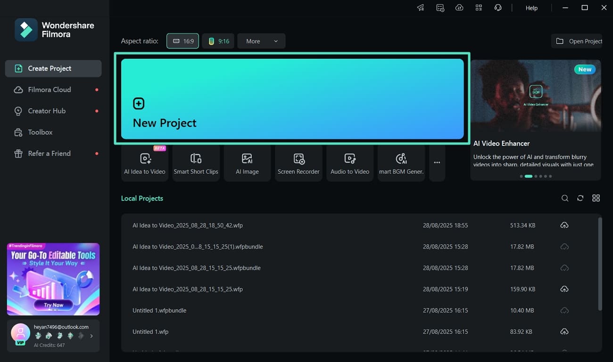Click AI Credits: 647 label

click(x=50, y=345)
